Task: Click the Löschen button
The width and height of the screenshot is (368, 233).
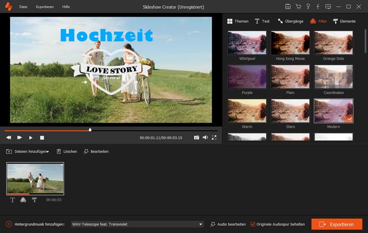Action: [x=67, y=151]
